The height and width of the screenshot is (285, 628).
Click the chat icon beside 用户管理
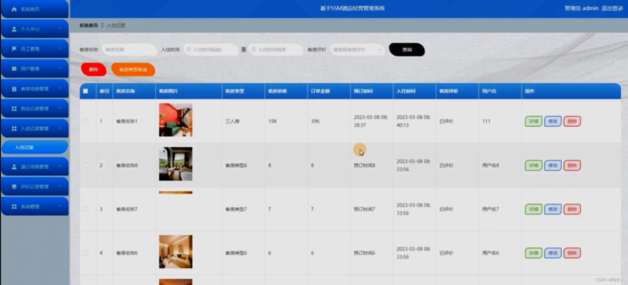coord(14,69)
